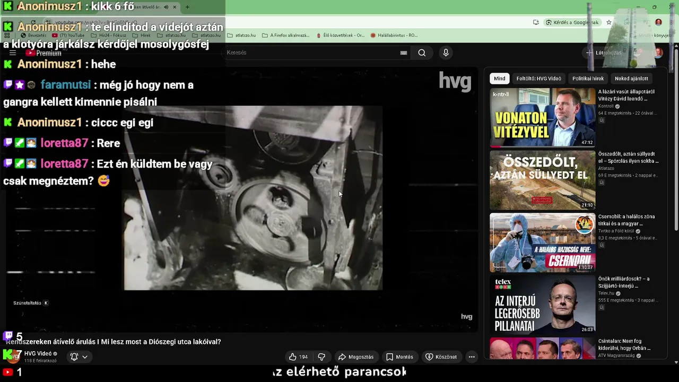Bookmark this page with the star icon
Screen dimensions: 679x382
click(x=609, y=22)
